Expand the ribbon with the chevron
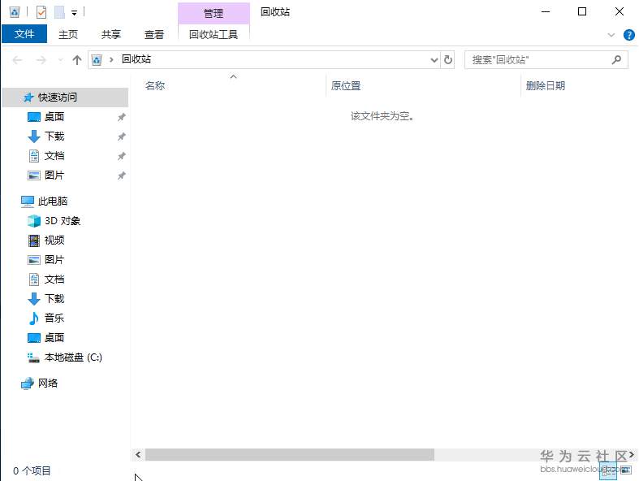 pos(611,35)
